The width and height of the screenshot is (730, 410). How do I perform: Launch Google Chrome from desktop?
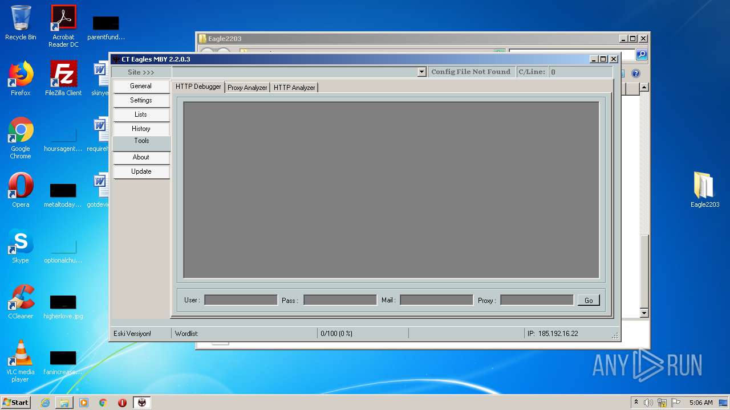click(x=21, y=138)
